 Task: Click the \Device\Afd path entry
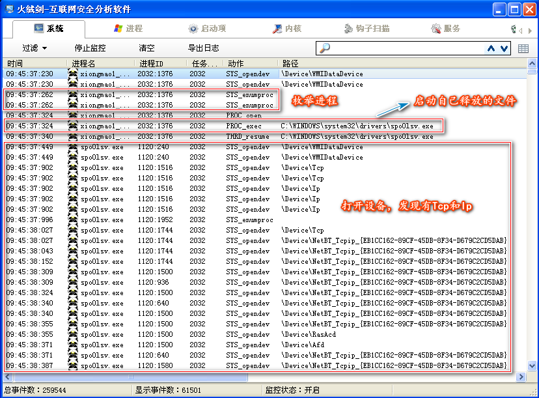pos(303,345)
